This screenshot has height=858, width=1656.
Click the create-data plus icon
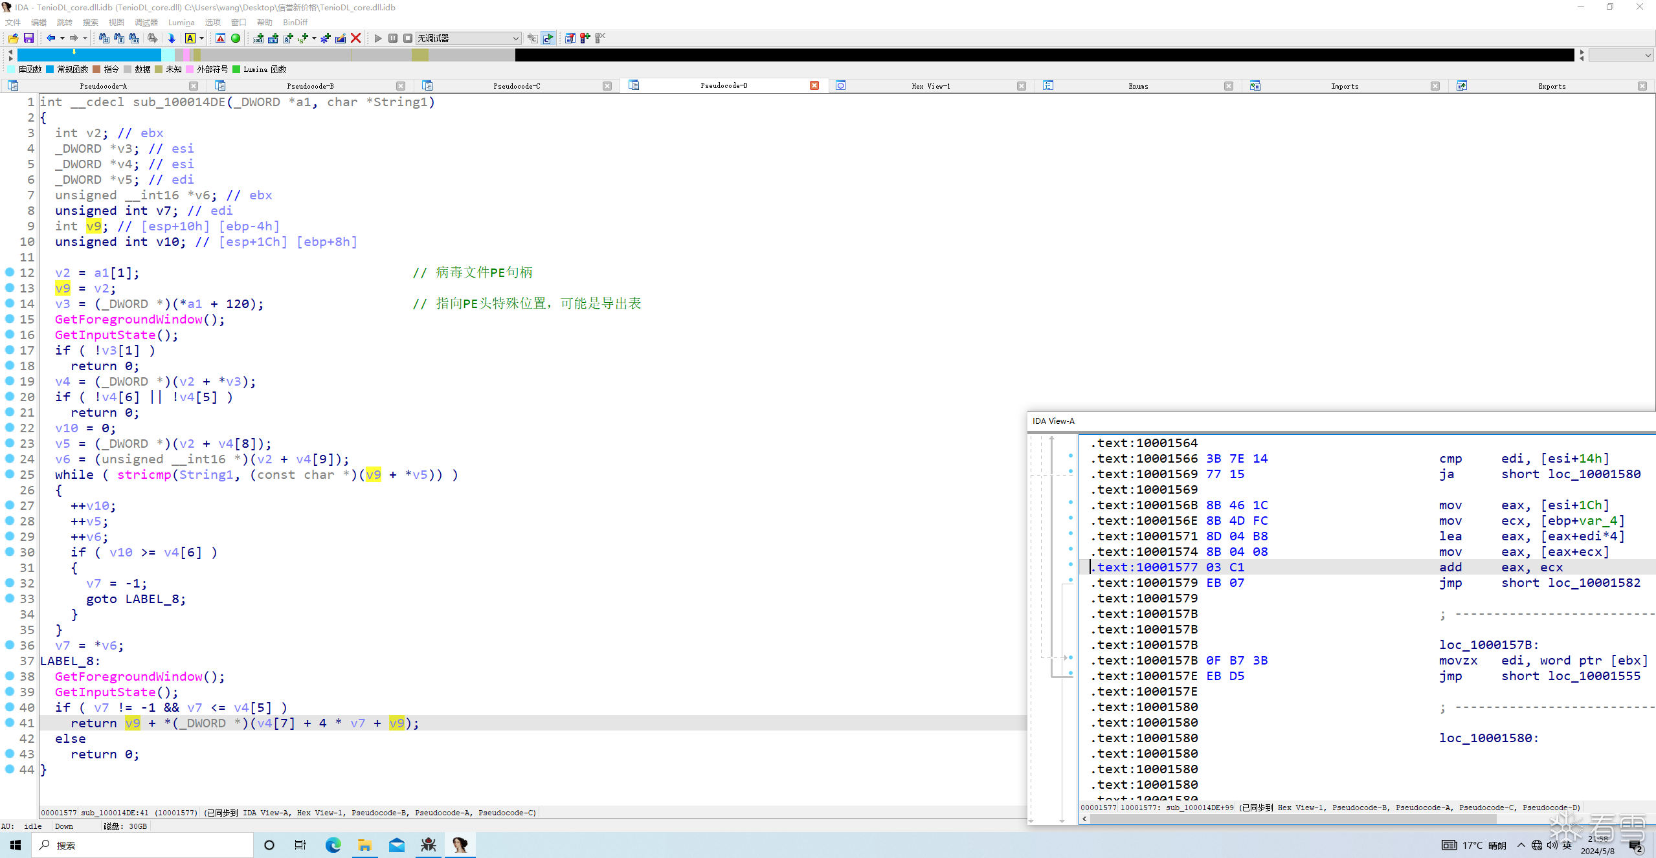273,38
